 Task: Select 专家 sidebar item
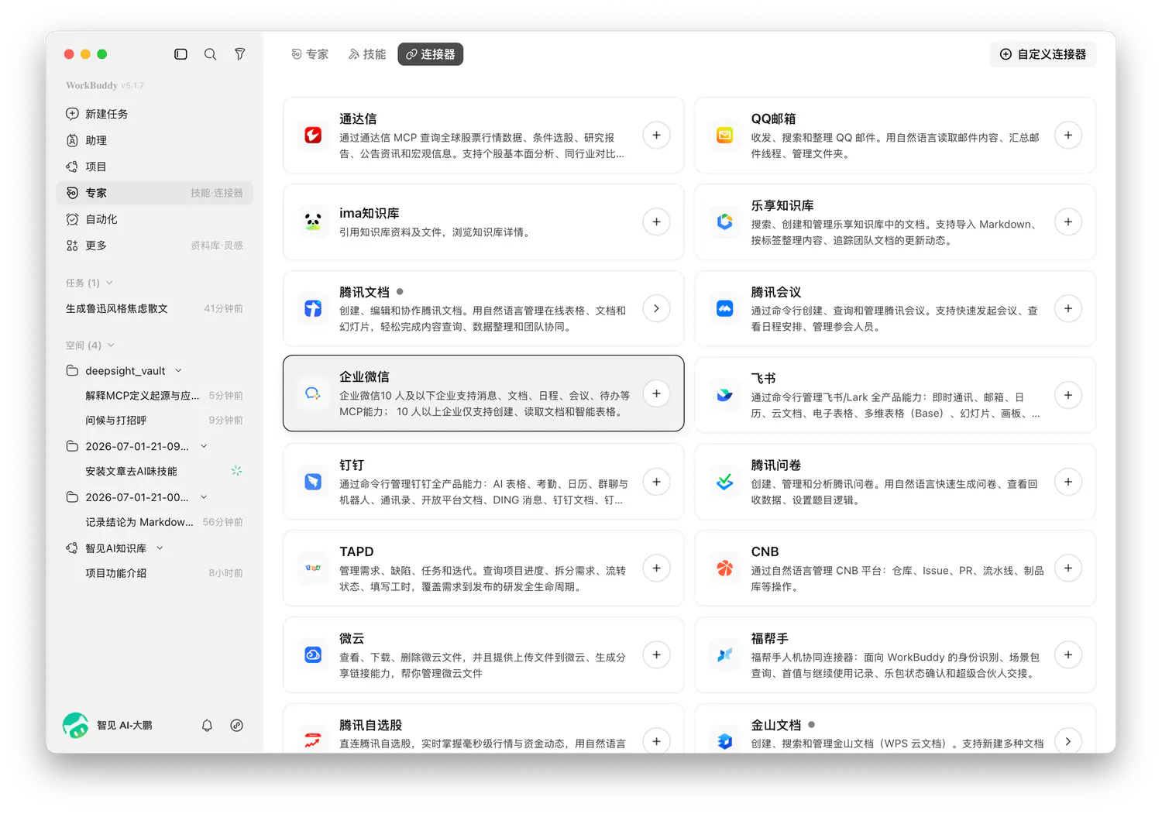pos(155,193)
